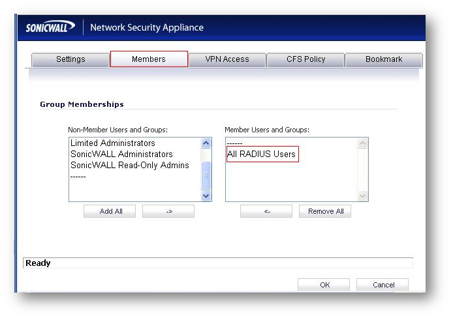This screenshot has height=320, width=453.
Task: Click the down arrow of non-member list scrollbar
Action: 206,196
